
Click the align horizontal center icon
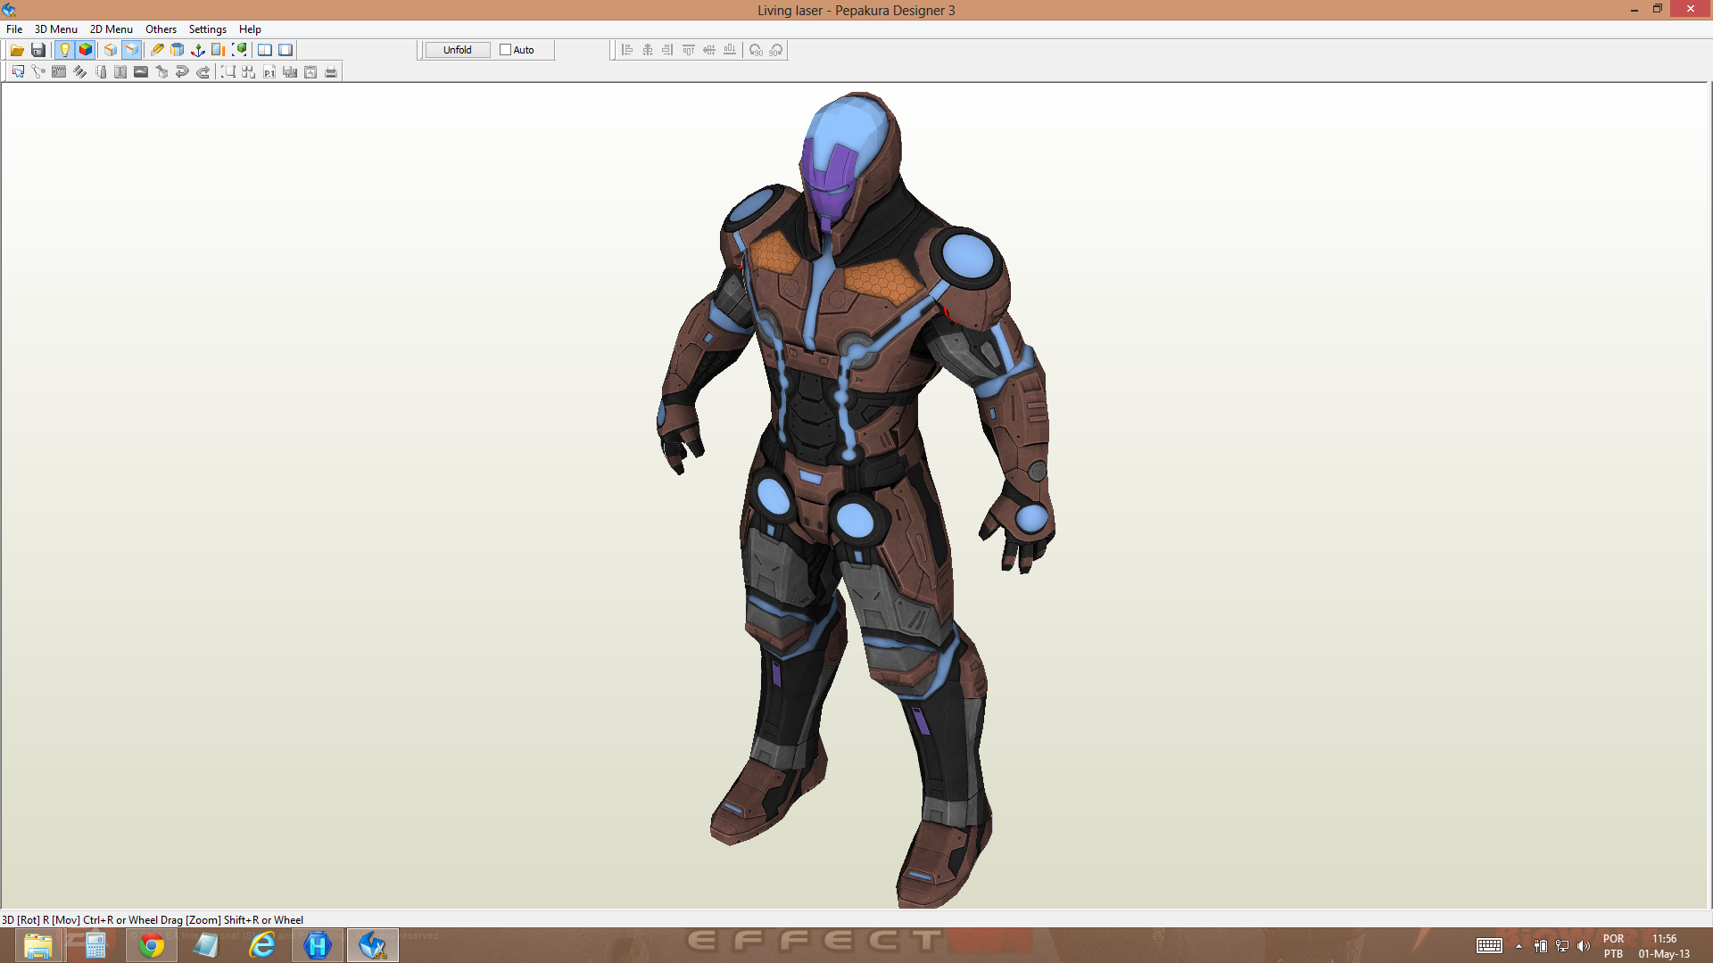[x=648, y=50]
